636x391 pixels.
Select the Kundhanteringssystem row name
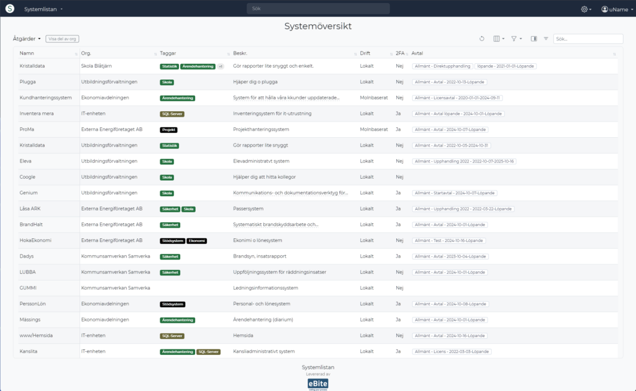[x=45, y=97]
